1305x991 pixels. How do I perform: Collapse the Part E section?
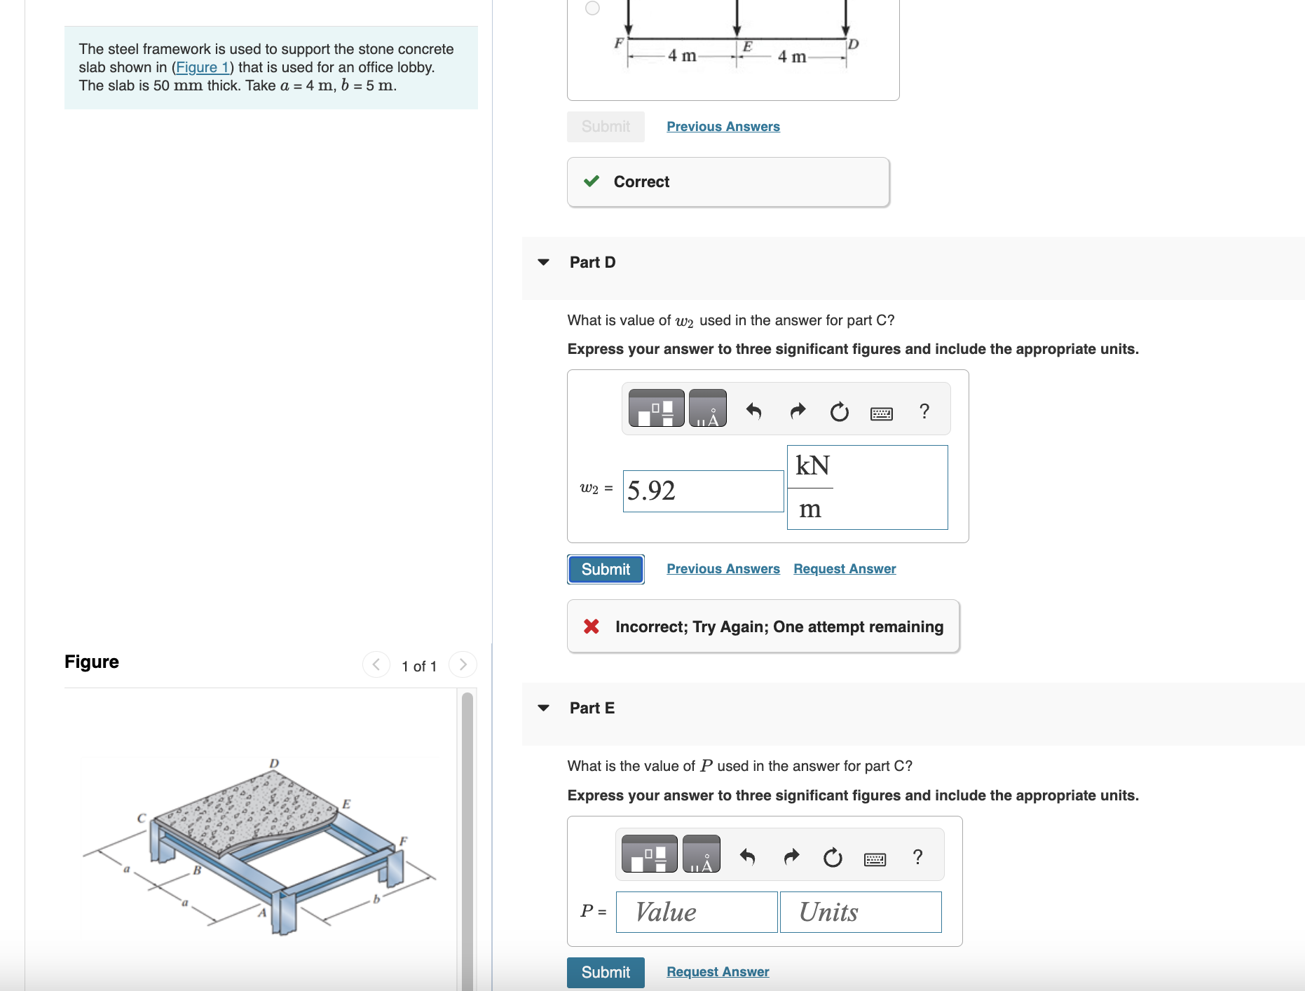coord(543,708)
